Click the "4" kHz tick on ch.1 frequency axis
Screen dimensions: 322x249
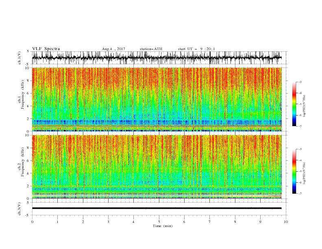click(x=28, y=106)
